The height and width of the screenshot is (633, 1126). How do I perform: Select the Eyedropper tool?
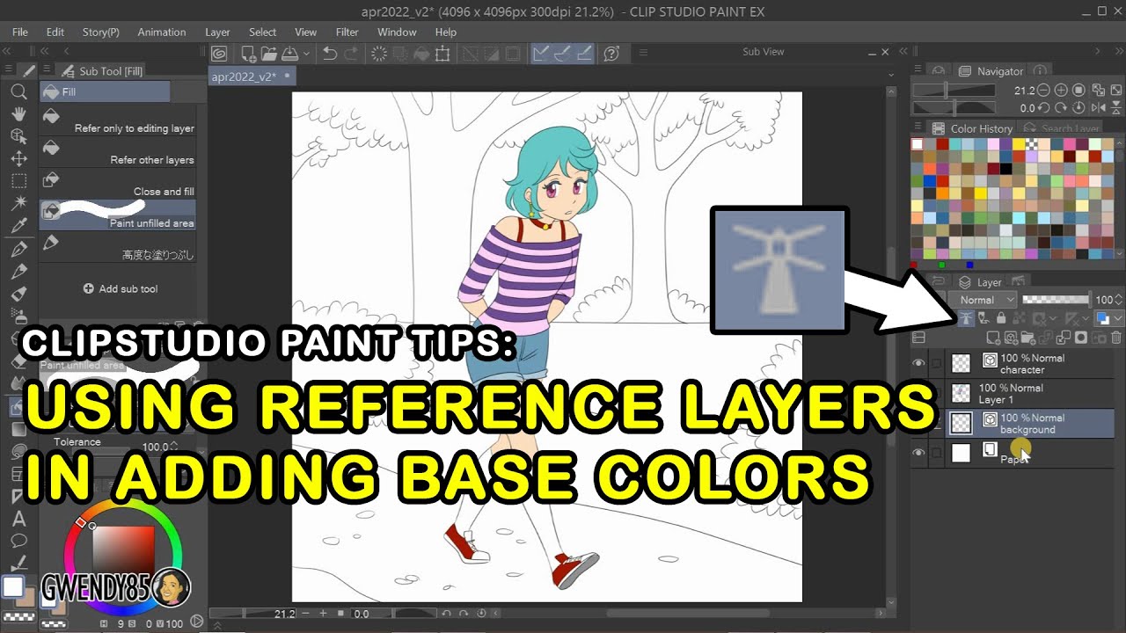18,227
